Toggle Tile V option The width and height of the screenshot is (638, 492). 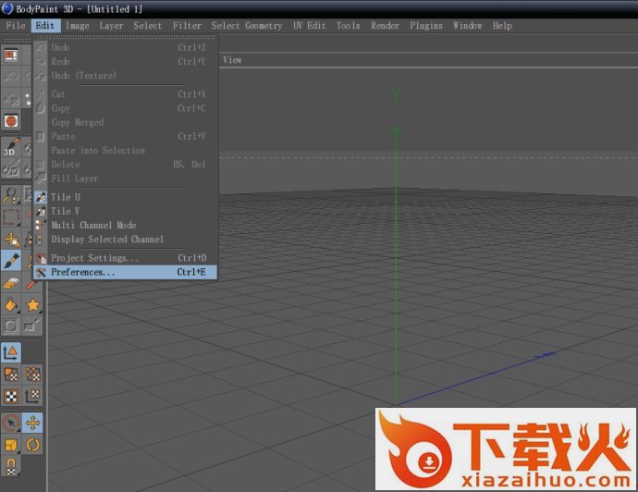pyautogui.click(x=126, y=211)
